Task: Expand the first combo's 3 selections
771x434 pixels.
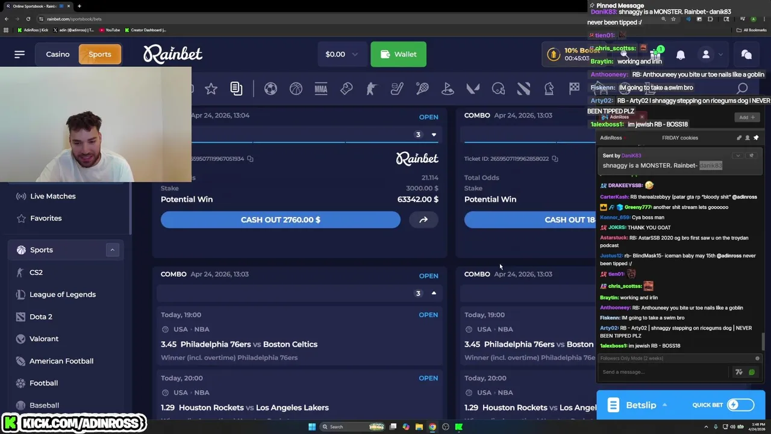Action: [x=434, y=134]
